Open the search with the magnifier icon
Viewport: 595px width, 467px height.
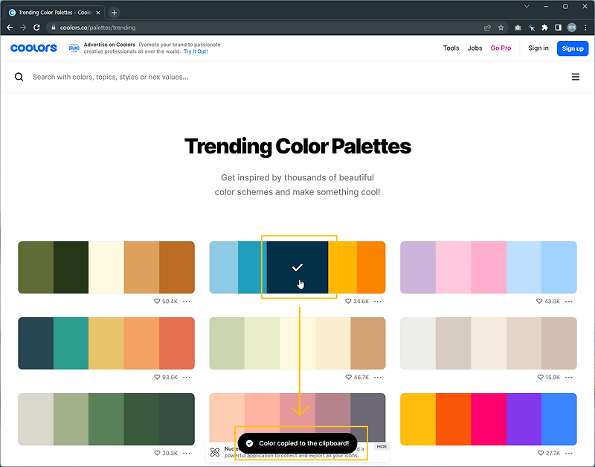(x=19, y=77)
